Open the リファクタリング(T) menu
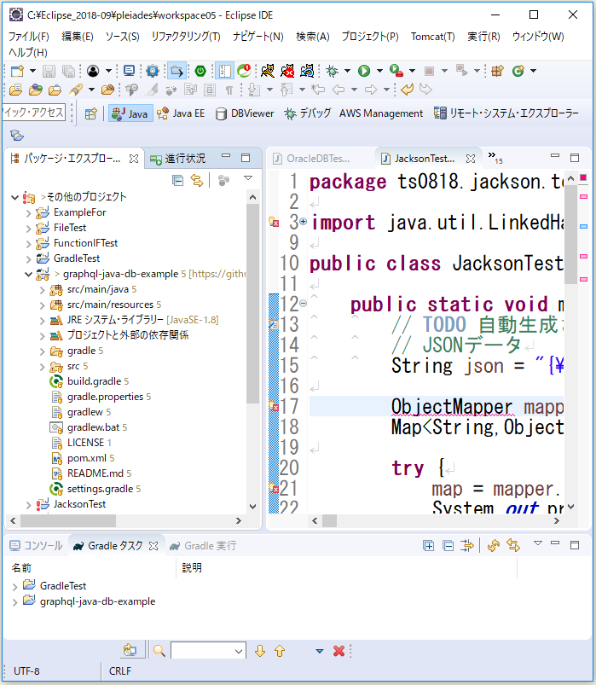The image size is (596, 685). point(186,37)
